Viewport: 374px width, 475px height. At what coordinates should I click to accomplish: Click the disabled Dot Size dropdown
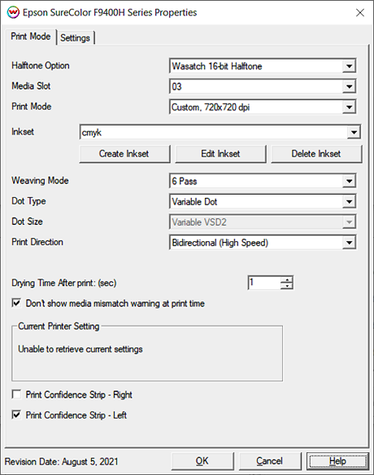coord(263,222)
